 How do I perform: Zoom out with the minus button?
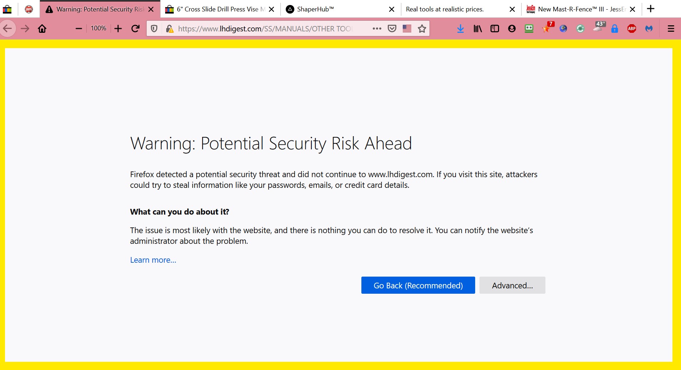point(79,29)
